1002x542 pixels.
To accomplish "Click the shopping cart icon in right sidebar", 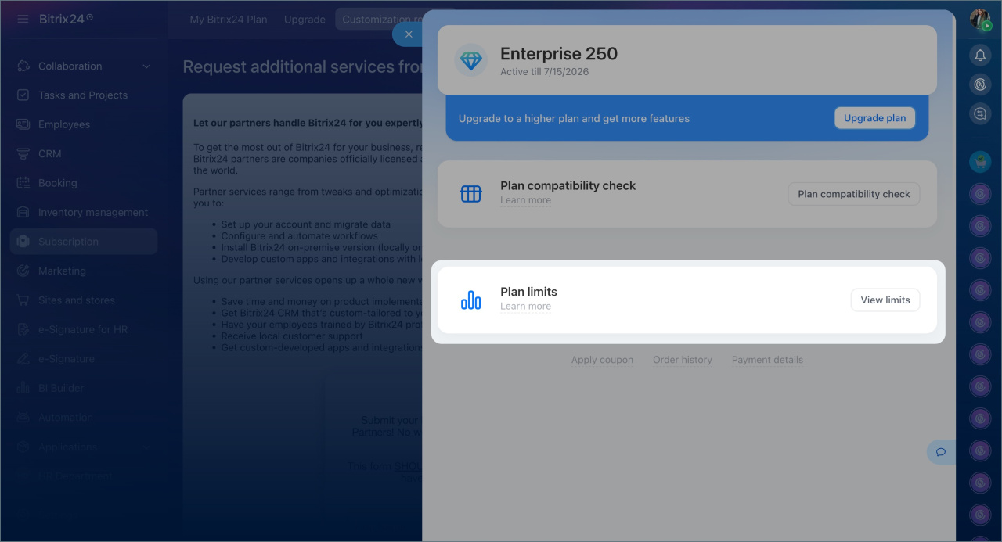I will click(x=979, y=162).
